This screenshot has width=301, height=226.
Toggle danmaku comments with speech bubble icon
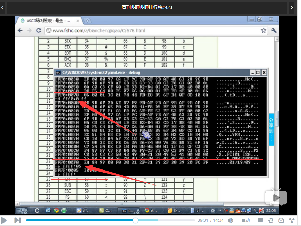tap(260, 220)
